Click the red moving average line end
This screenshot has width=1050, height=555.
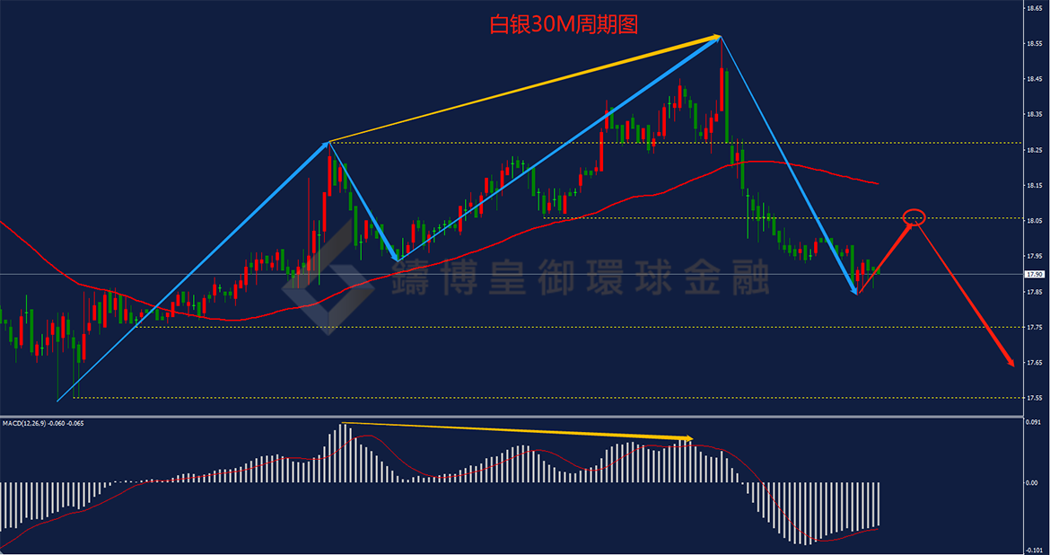click(876, 184)
